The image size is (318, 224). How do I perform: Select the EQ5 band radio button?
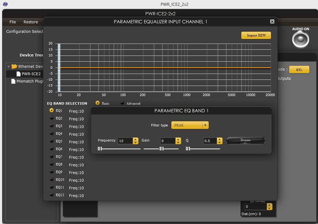(52, 141)
